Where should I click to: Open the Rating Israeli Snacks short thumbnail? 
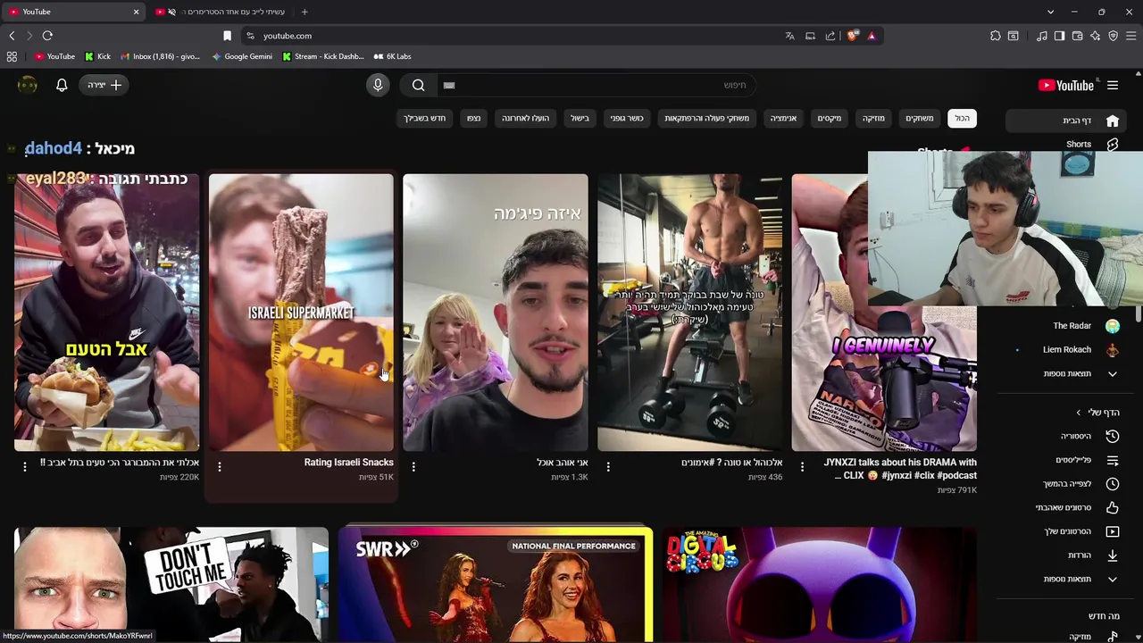pos(301,313)
